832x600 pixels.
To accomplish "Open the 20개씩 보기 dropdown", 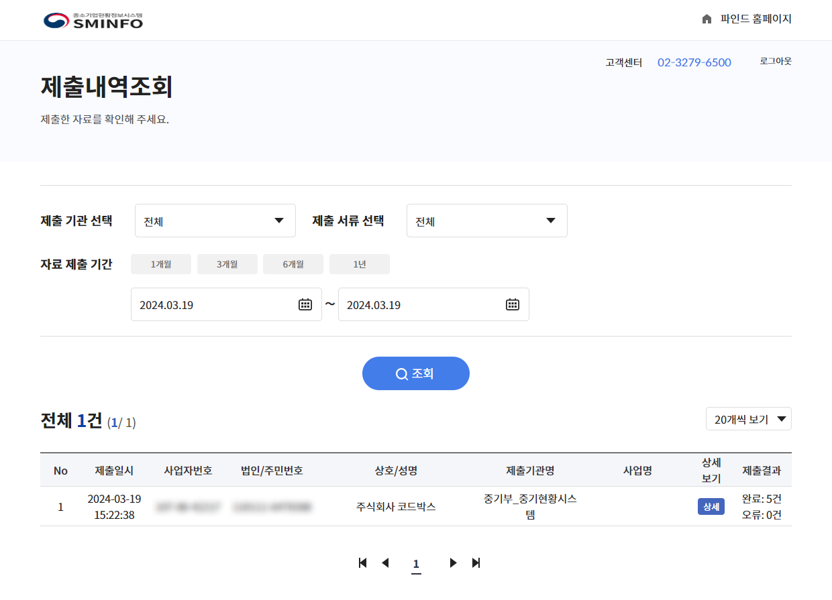I will [x=749, y=419].
